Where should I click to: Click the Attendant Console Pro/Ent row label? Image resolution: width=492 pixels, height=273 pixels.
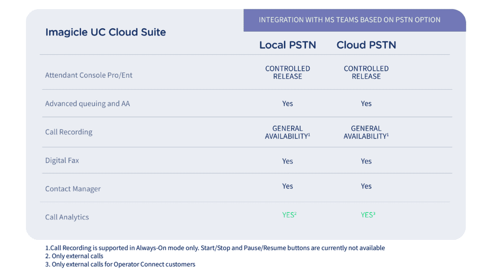(x=88, y=75)
